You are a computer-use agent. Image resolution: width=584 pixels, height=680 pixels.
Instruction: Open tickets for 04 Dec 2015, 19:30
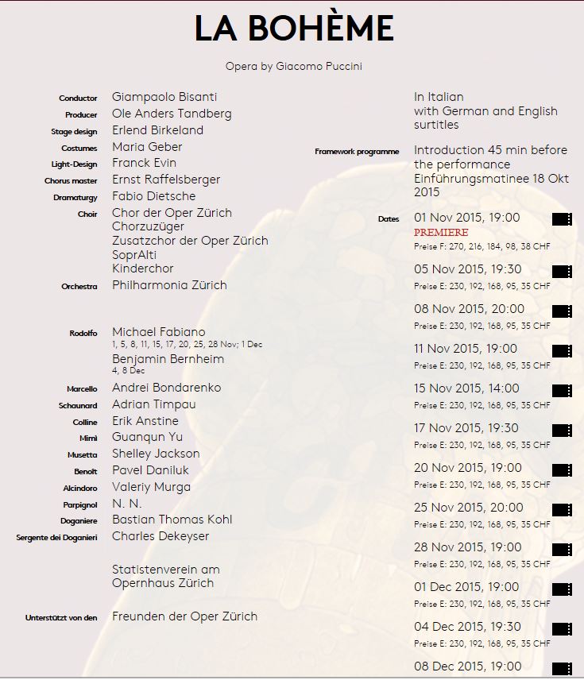(x=562, y=628)
